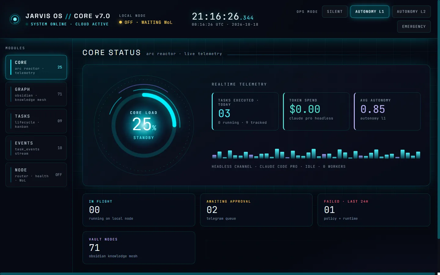
Task: Open the Node router health module
Action: 36,175
